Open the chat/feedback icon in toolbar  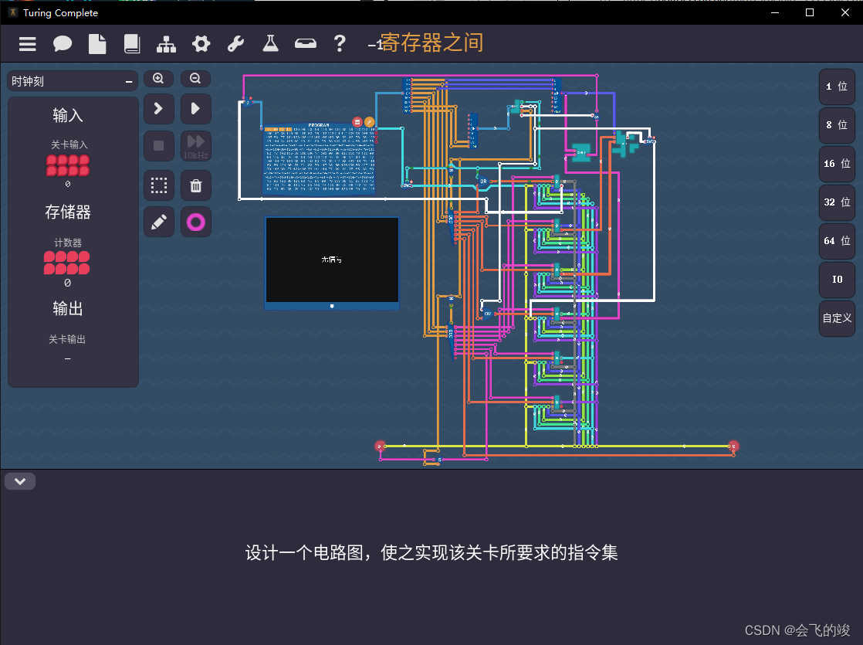click(x=62, y=44)
